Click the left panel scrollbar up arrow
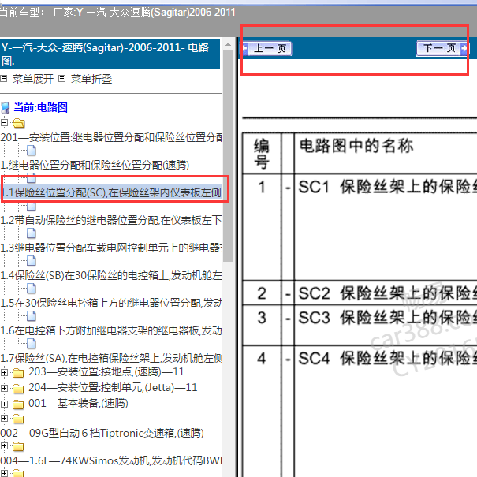 [x=228, y=44]
